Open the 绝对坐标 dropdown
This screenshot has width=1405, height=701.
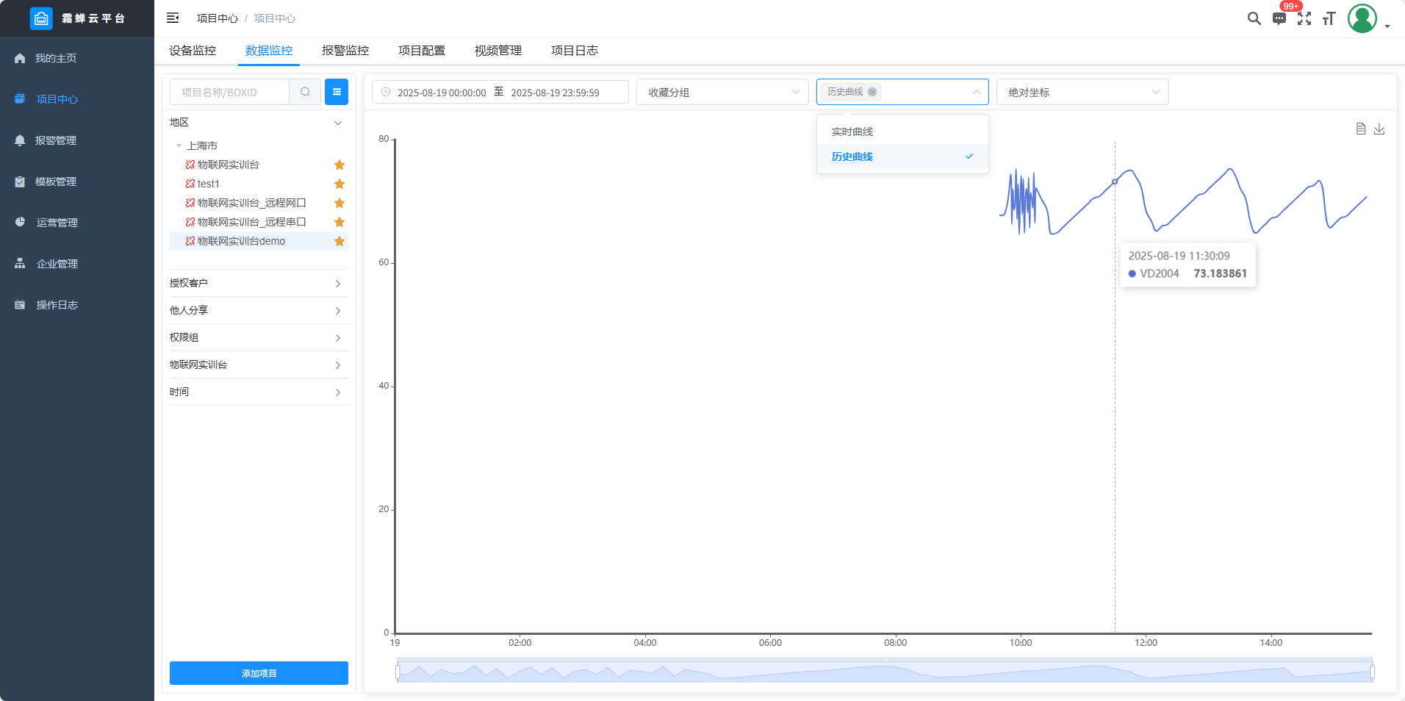(1082, 92)
